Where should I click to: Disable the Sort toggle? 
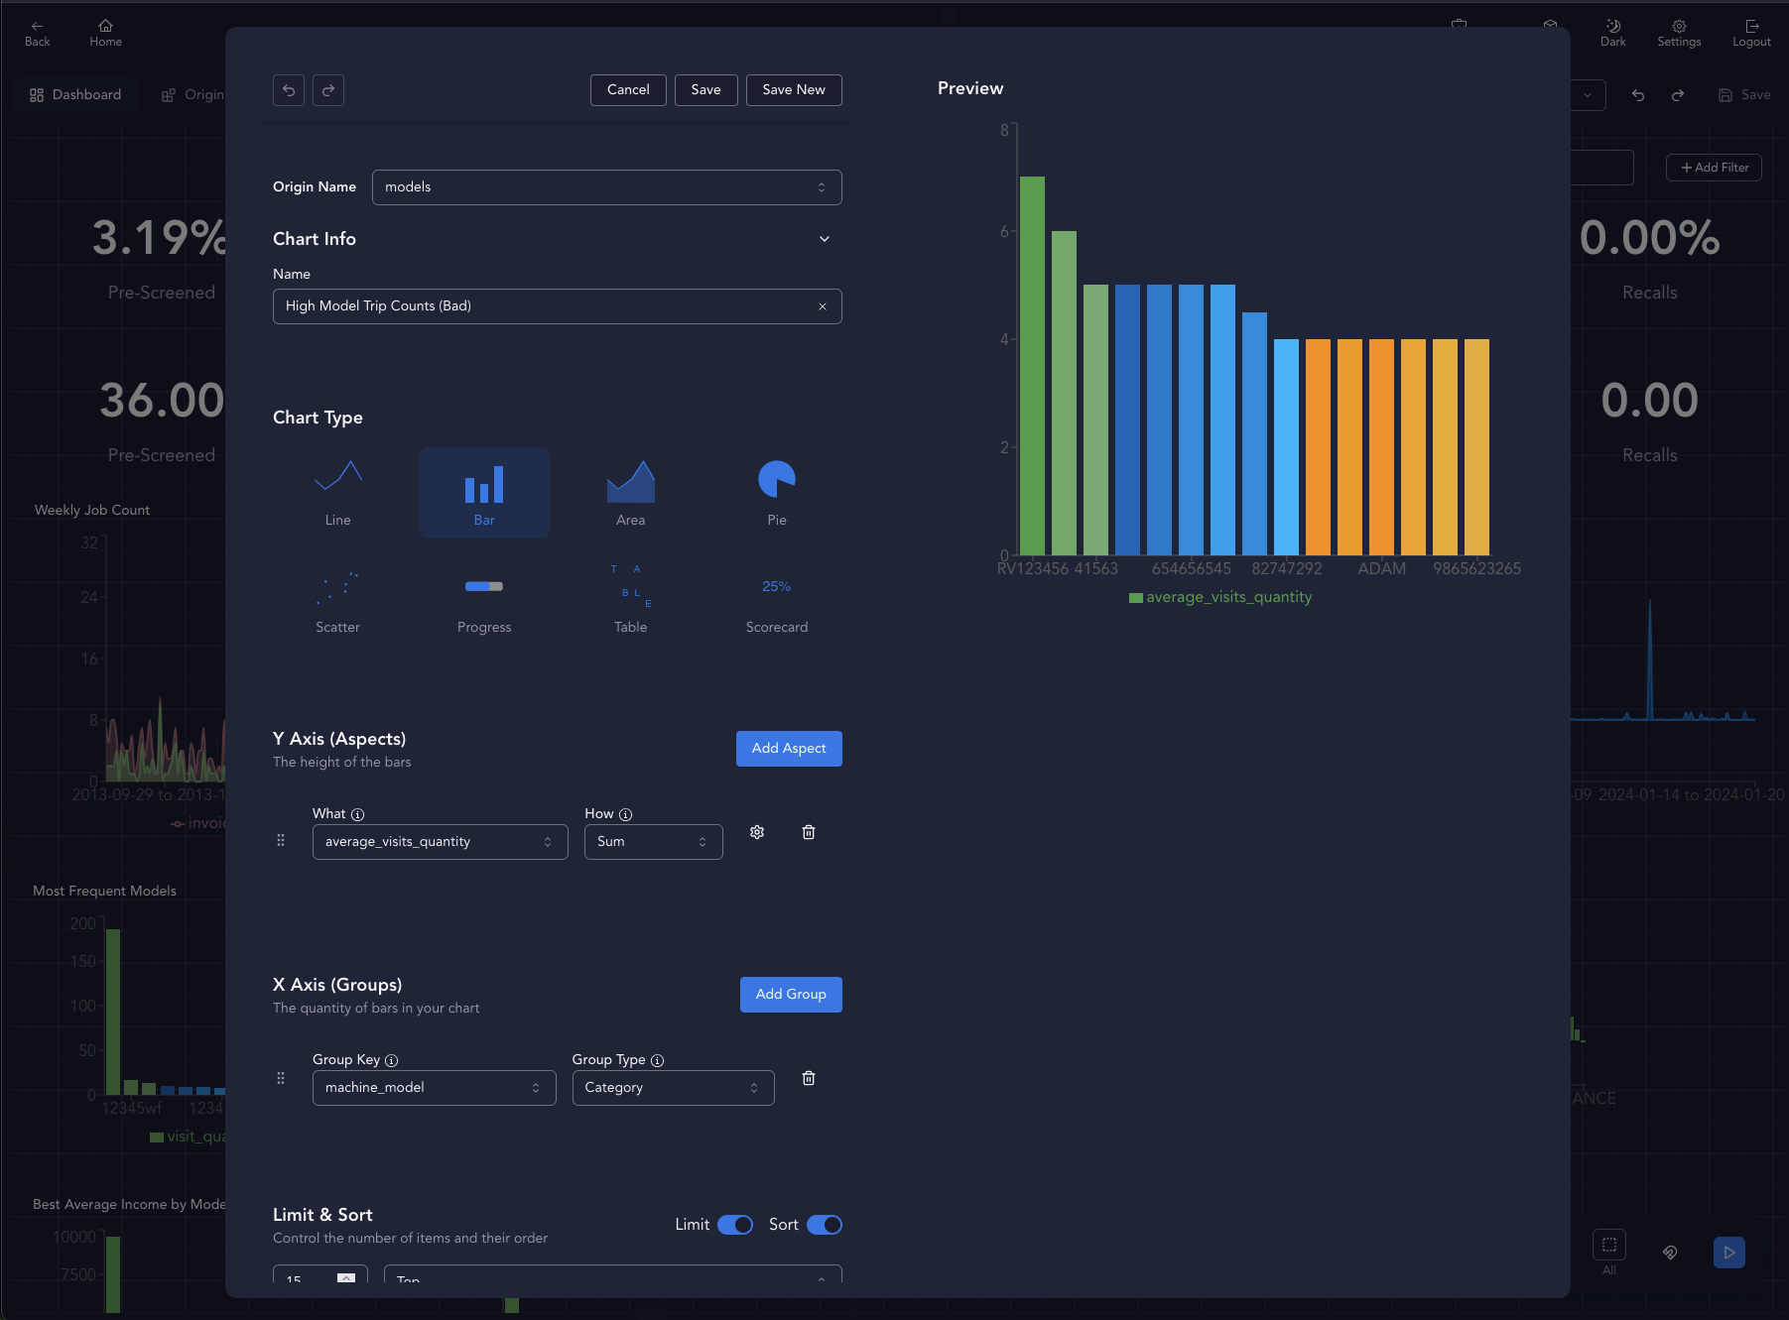824,1225
